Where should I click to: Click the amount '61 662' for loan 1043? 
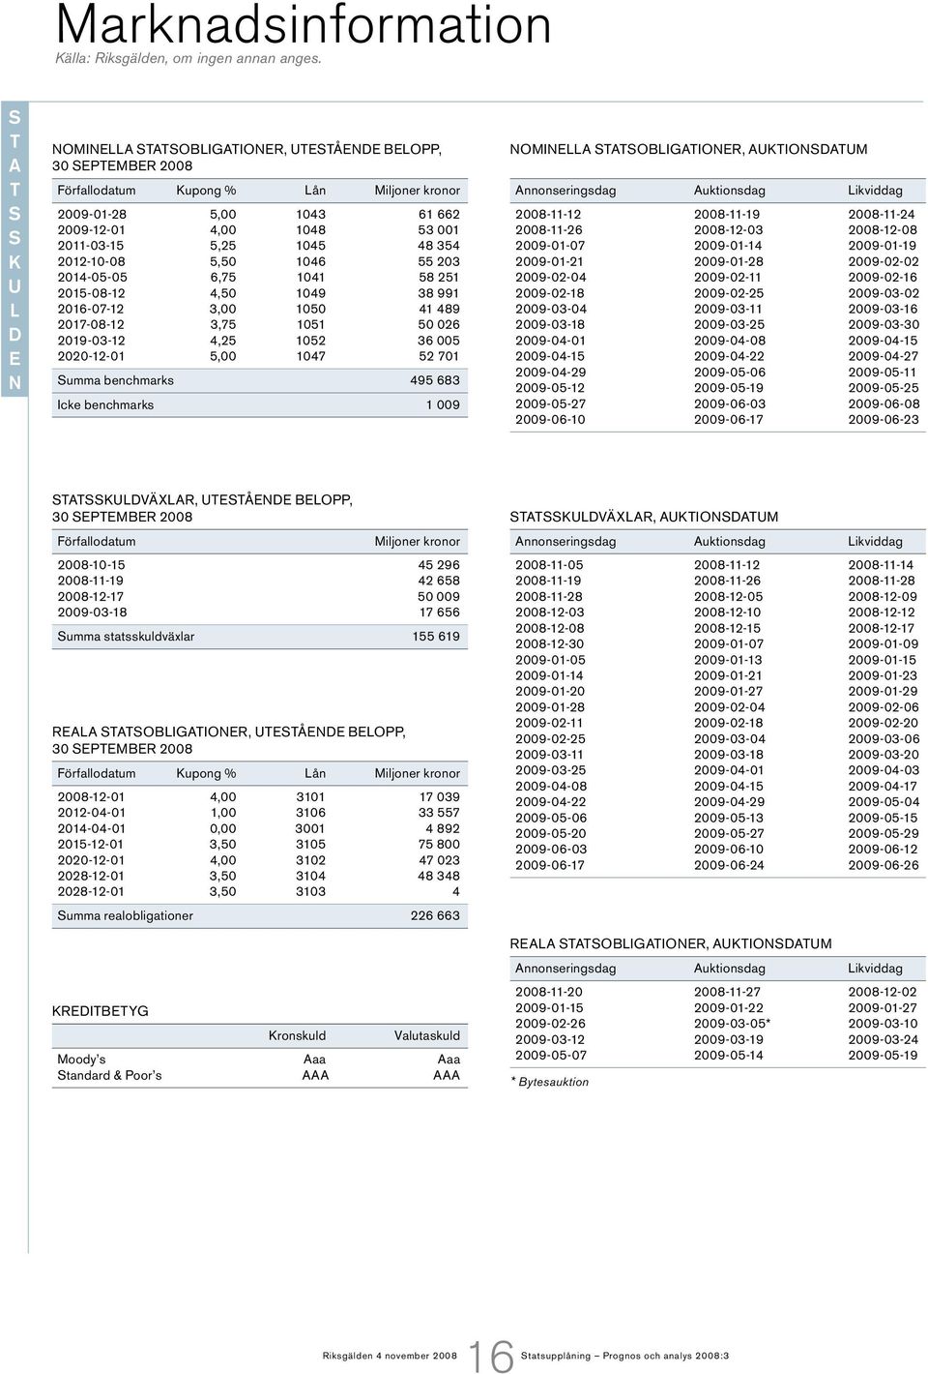point(439,214)
